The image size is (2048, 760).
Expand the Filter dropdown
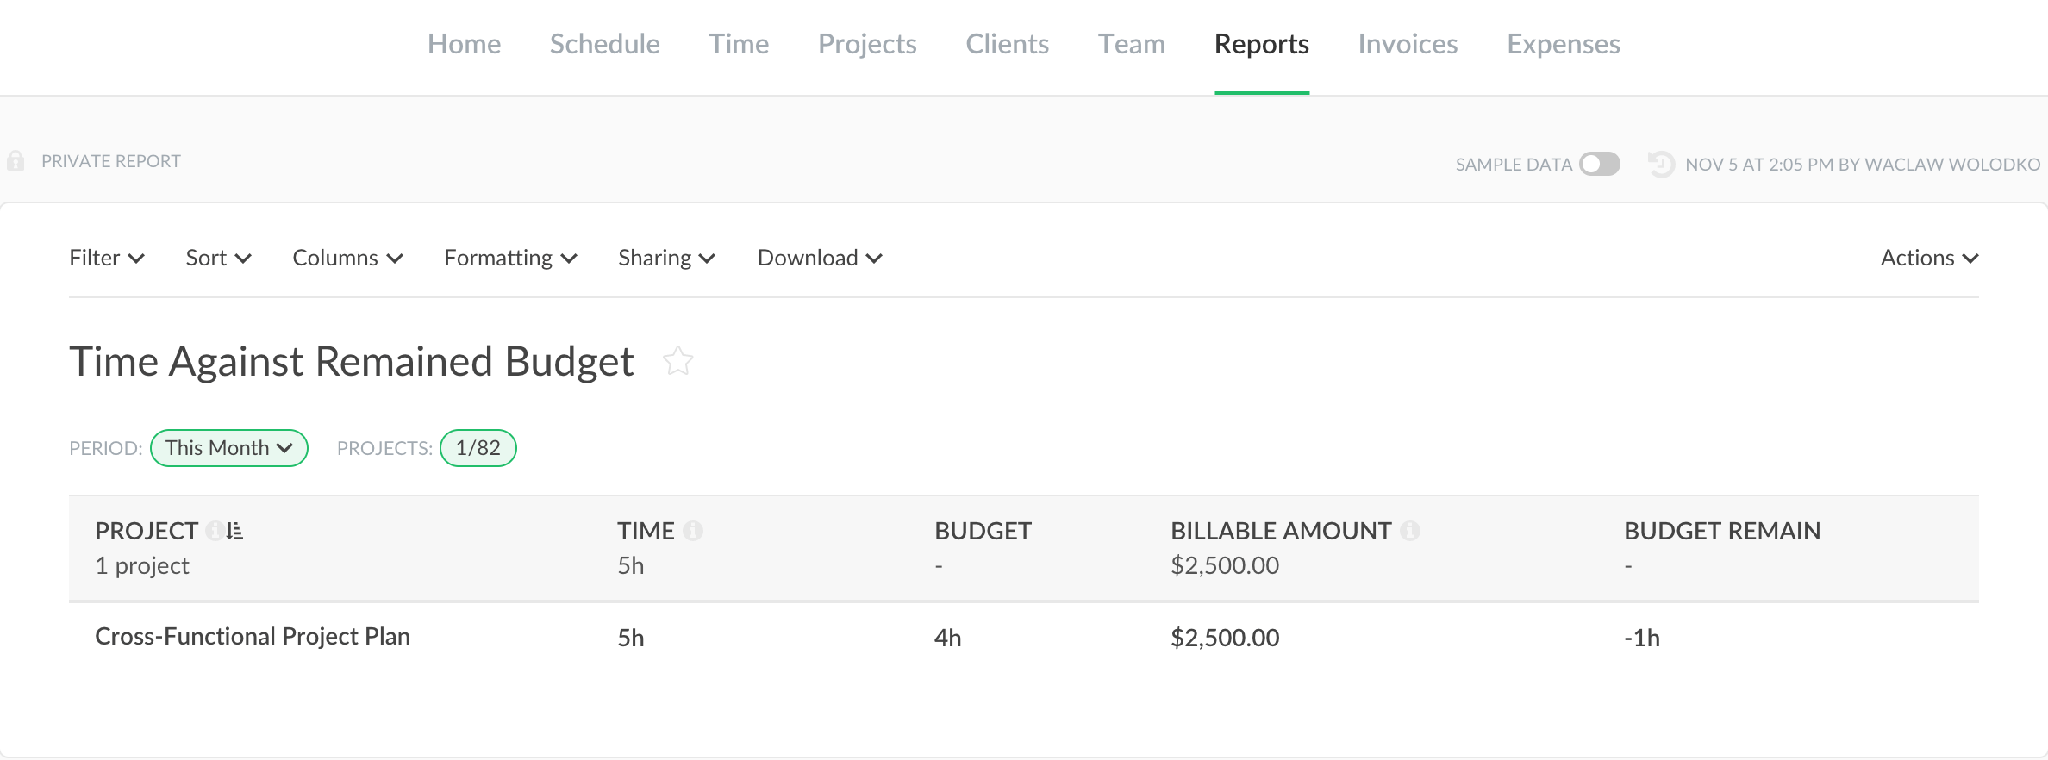[106, 258]
